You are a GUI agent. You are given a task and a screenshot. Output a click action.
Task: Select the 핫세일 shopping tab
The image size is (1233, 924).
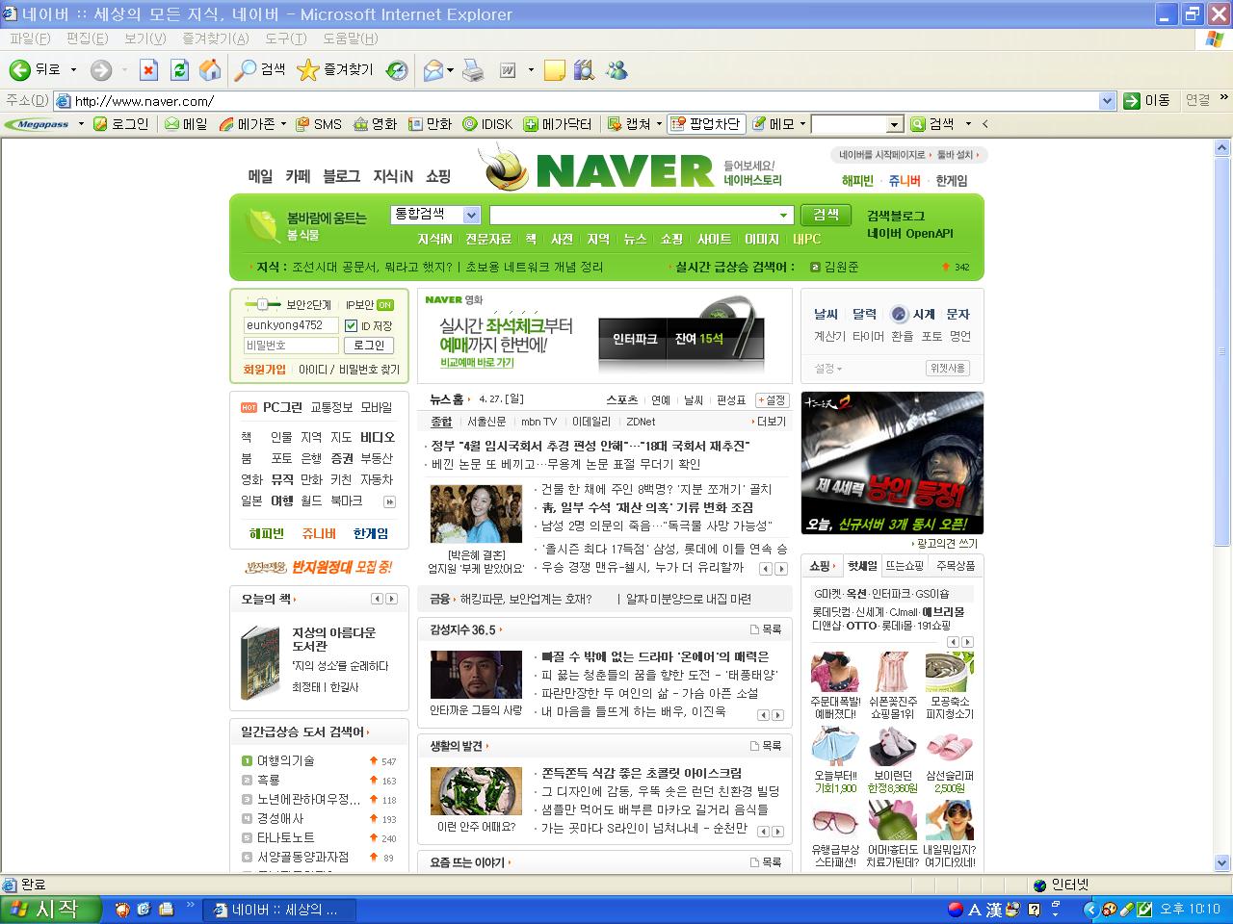(862, 566)
